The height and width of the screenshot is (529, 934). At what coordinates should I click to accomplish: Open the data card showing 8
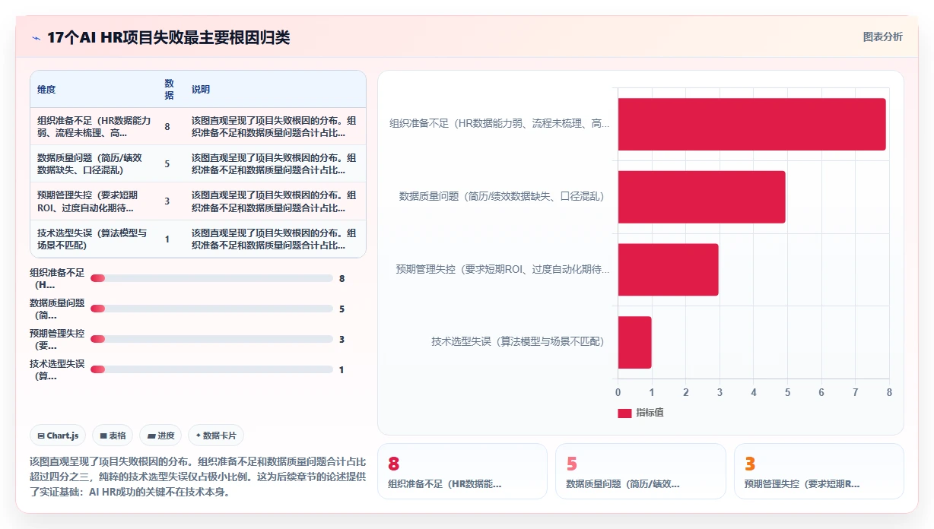pyautogui.click(x=462, y=471)
